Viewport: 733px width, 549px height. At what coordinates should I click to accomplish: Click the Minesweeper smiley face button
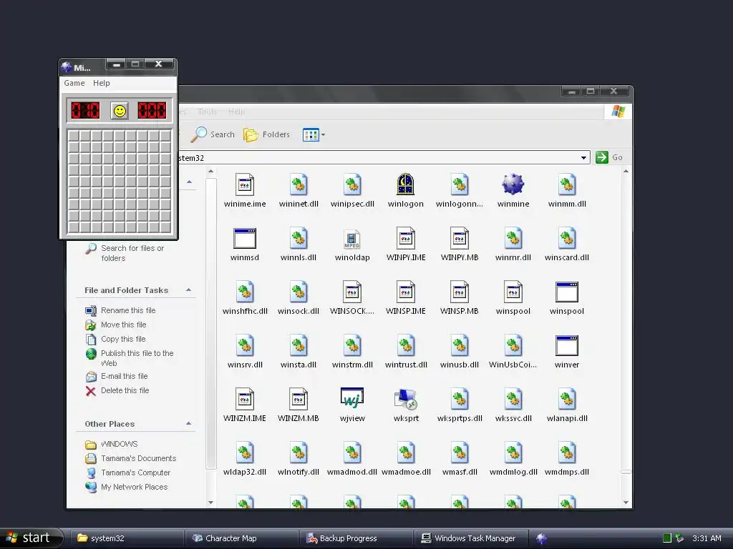120,111
